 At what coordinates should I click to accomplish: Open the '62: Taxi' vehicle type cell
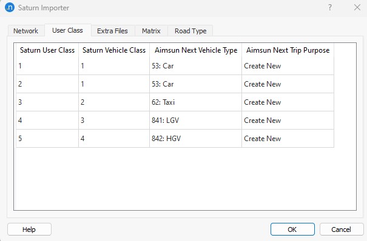click(196, 102)
